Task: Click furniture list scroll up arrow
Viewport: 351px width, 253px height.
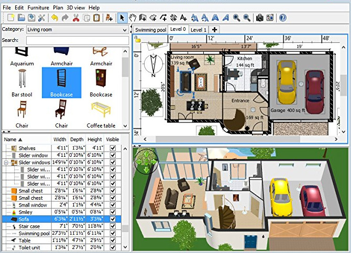Action: click(x=125, y=149)
